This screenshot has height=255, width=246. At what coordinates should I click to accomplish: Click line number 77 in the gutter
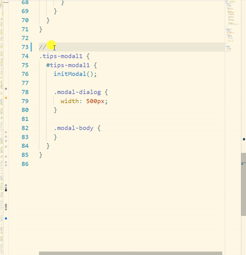[x=25, y=83]
